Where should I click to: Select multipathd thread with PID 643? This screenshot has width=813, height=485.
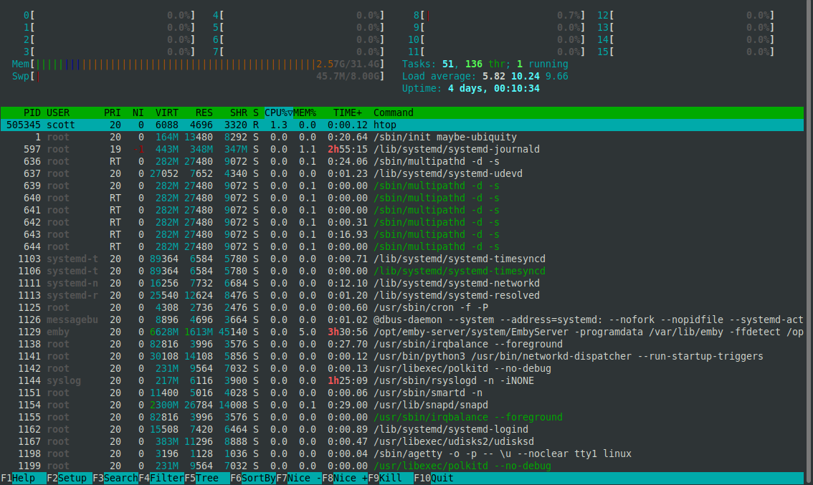click(401, 234)
